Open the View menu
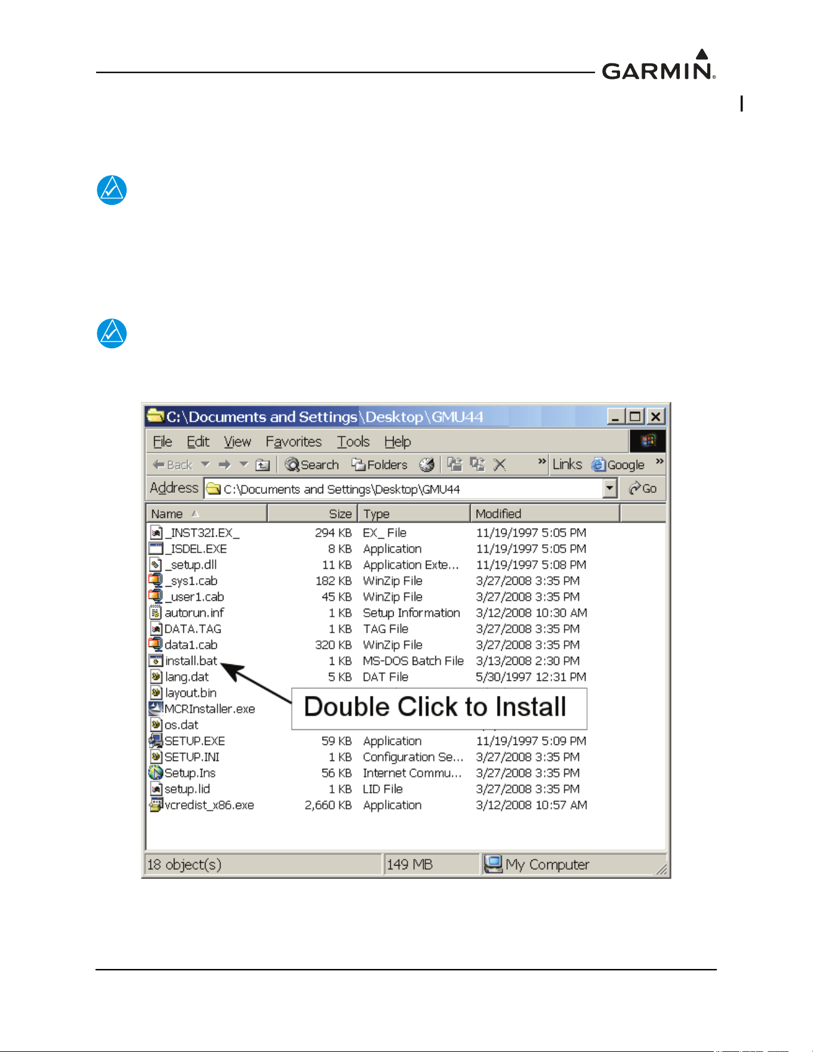This screenshot has width=813, height=1052. tap(237, 441)
